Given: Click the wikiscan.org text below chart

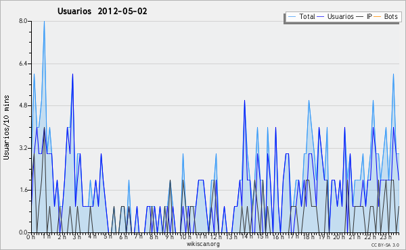Looking at the screenshot, I should 203,244.
